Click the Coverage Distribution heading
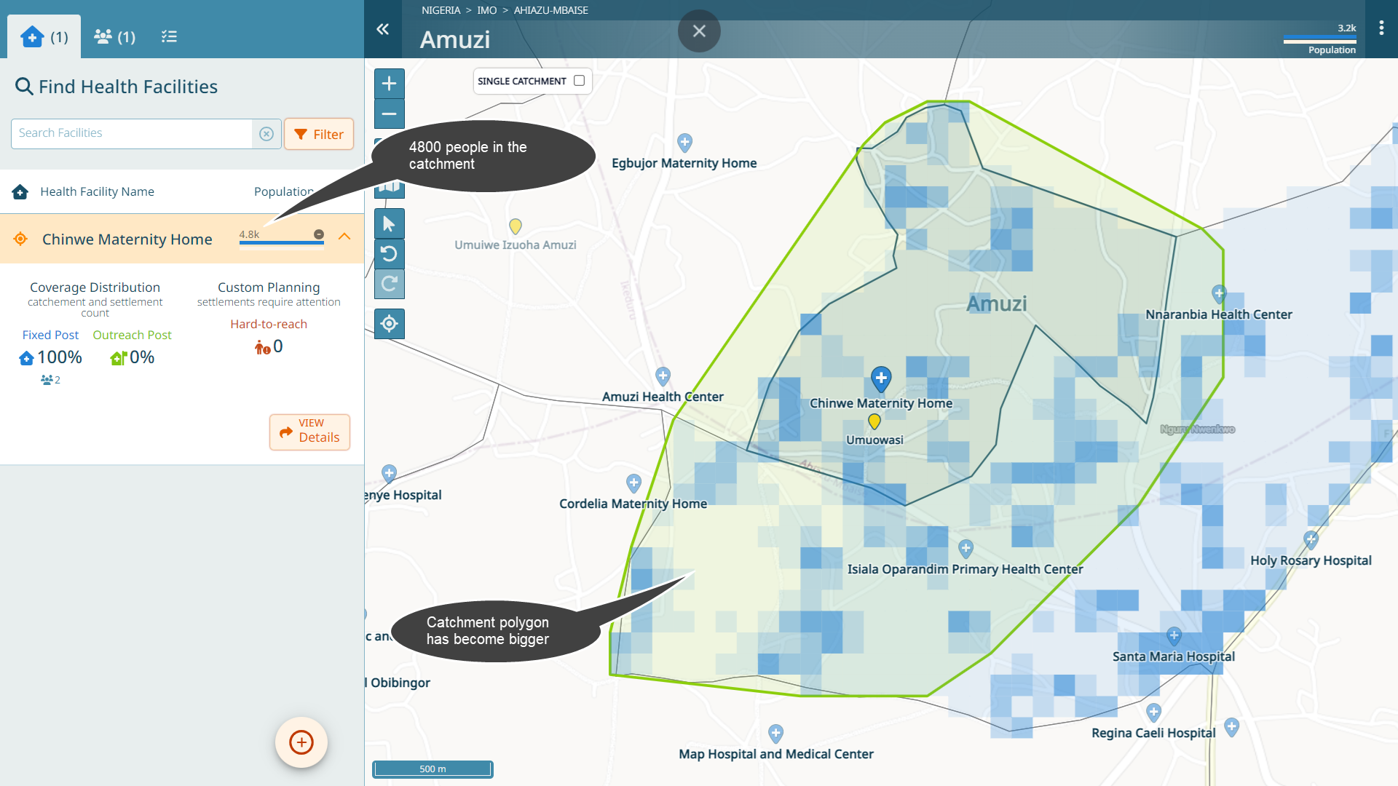1398x786 pixels. [x=95, y=287]
